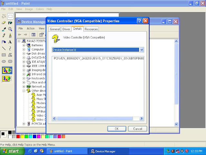Select the Acer device under Other devices

[41, 95]
